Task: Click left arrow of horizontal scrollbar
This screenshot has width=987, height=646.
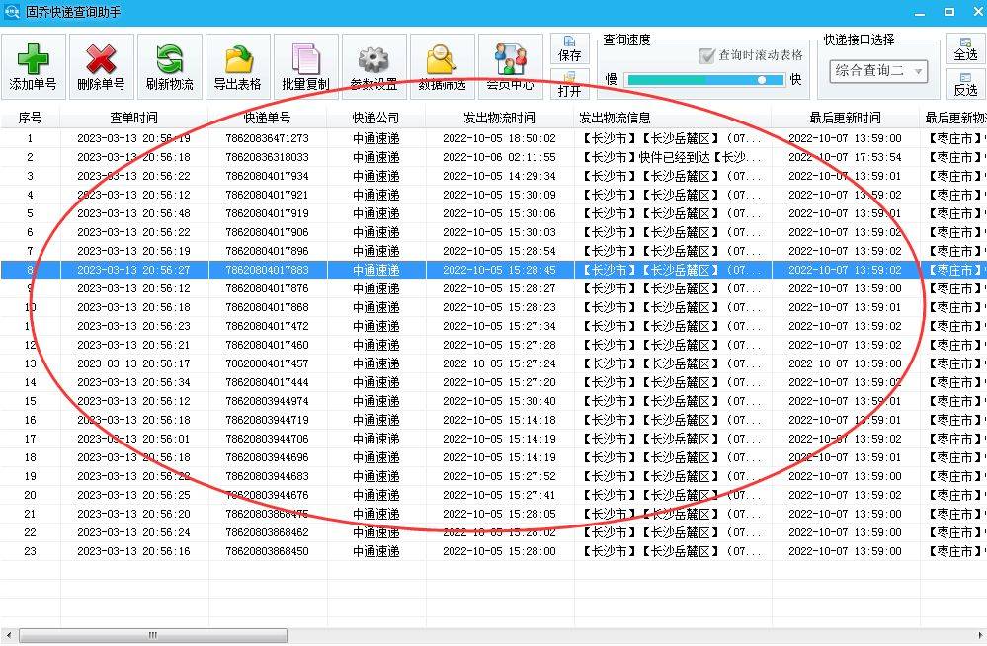Action: pyautogui.click(x=8, y=635)
